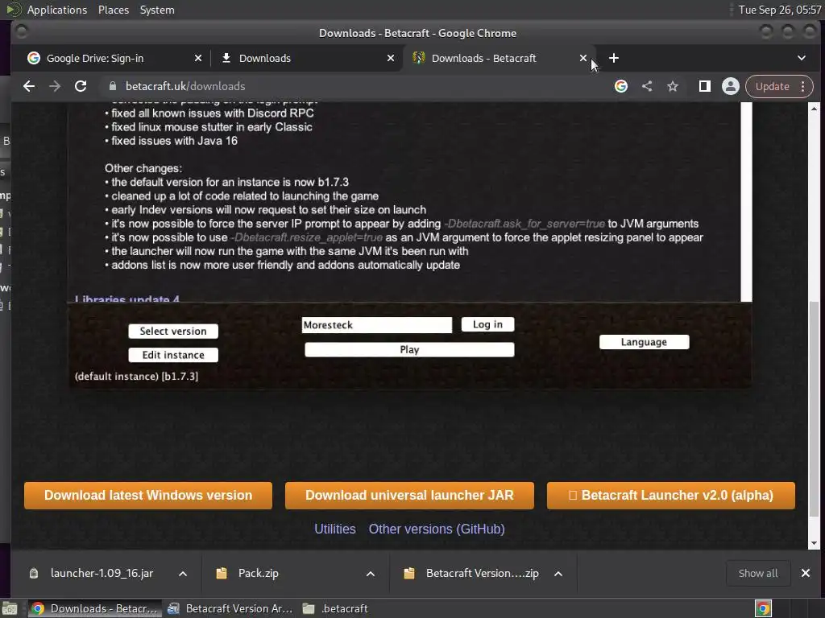Open the Places menu
This screenshot has width=825, height=618.
[114, 10]
